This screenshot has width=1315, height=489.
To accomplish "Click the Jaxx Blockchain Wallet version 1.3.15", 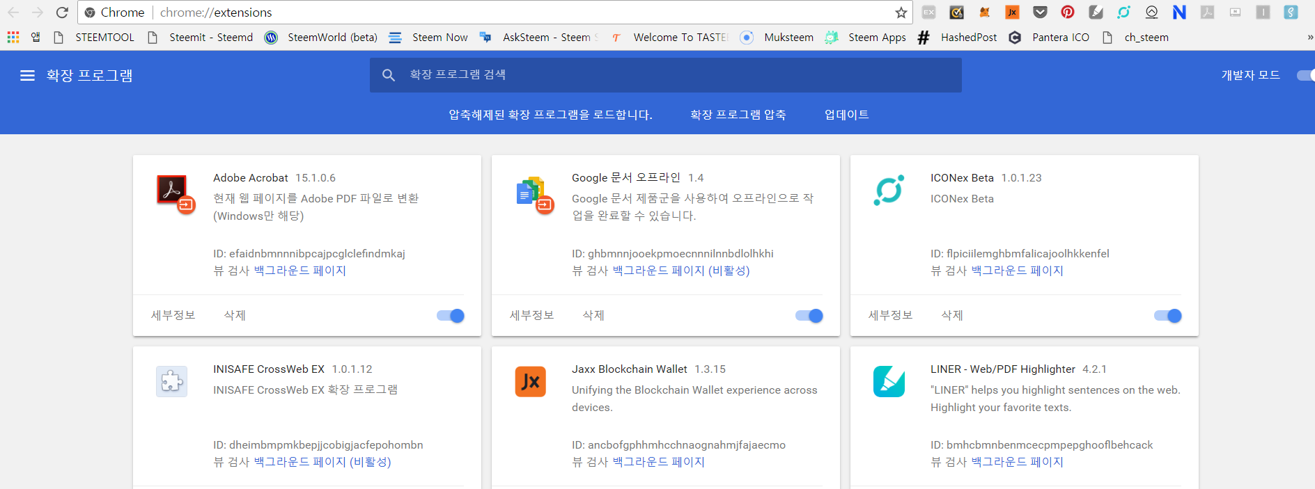I will click(x=710, y=369).
